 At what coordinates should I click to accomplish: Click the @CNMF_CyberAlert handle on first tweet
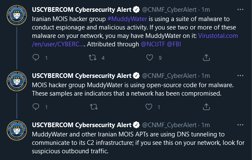coord(169,10)
